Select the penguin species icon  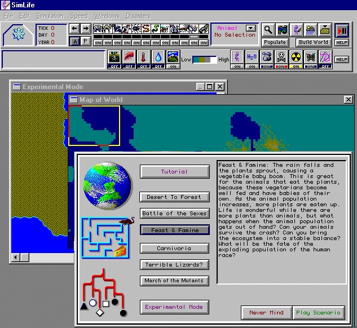click(x=127, y=29)
